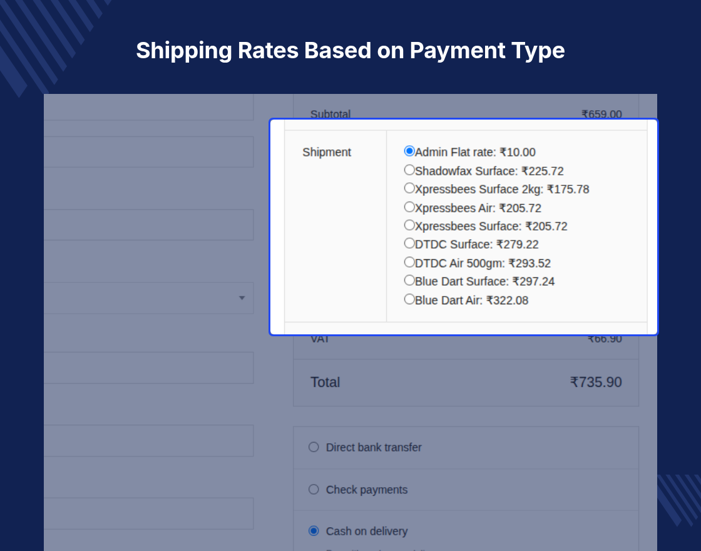Click the Direct bank transfer label

click(x=374, y=447)
